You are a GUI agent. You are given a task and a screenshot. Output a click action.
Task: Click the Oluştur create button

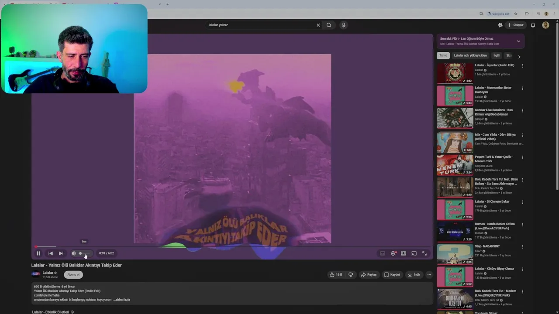(516, 25)
